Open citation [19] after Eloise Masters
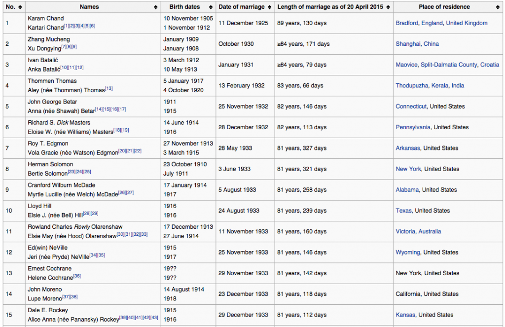 click(x=125, y=130)
